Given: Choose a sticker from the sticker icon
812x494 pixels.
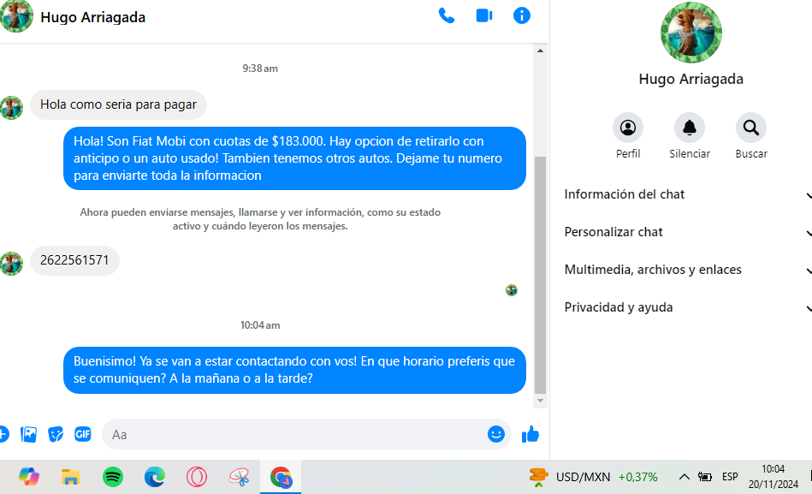Looking at the screenshot, I should click(x=56, y=434).
